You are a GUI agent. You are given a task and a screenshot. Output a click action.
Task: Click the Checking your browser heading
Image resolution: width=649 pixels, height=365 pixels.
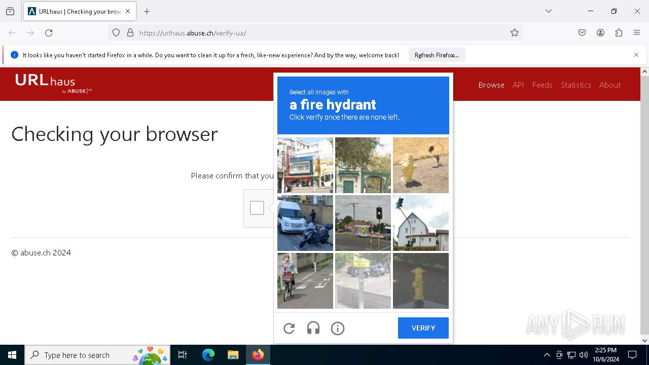[x=115, y=134]
